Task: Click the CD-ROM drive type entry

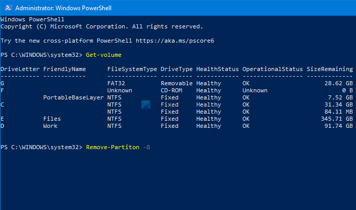Action: click(171, 90)
